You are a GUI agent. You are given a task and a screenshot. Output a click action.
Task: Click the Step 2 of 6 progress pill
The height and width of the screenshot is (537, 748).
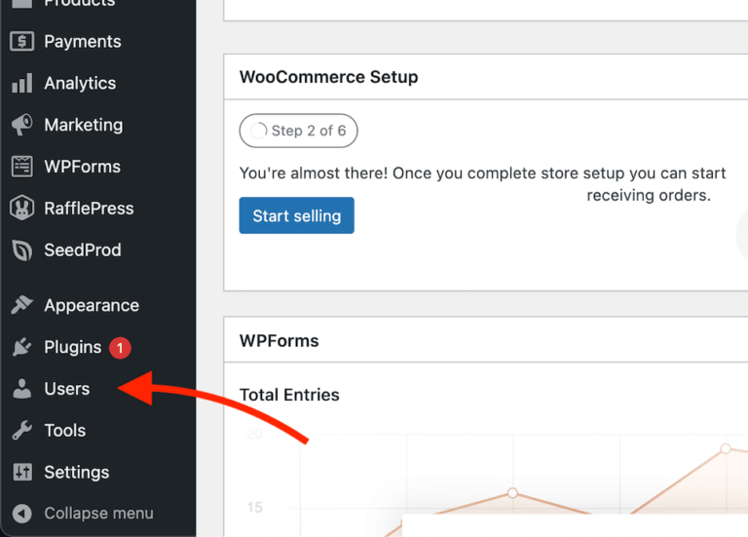point(298,131)
